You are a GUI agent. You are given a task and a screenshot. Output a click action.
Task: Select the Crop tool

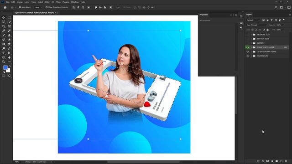tap(4, 26)
